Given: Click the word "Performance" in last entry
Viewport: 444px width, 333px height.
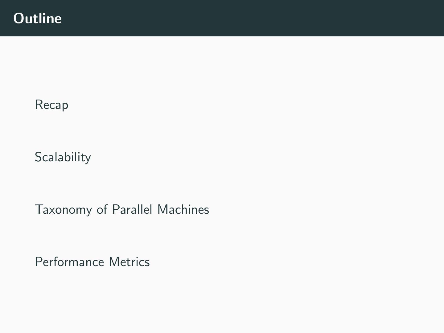Looking at the screenshot, I should click(x=70, y=262).
